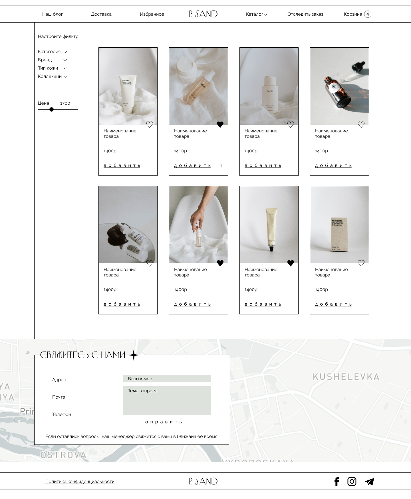Click the P. SAND logo in footer
Viewport: 411px width, 499px height.
[x=203, y=481]
